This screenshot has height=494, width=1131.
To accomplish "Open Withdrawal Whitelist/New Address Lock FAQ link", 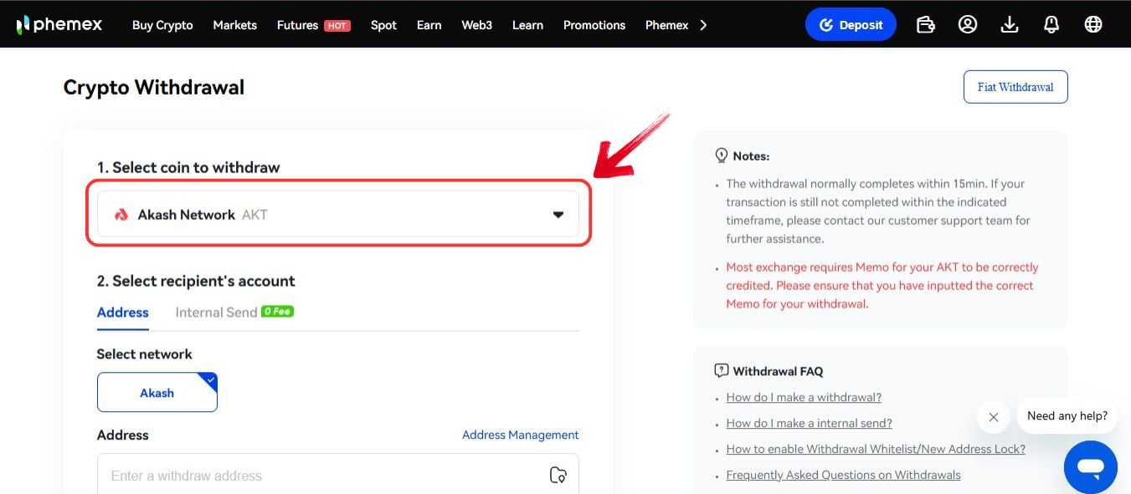I will tap(876, 449).
